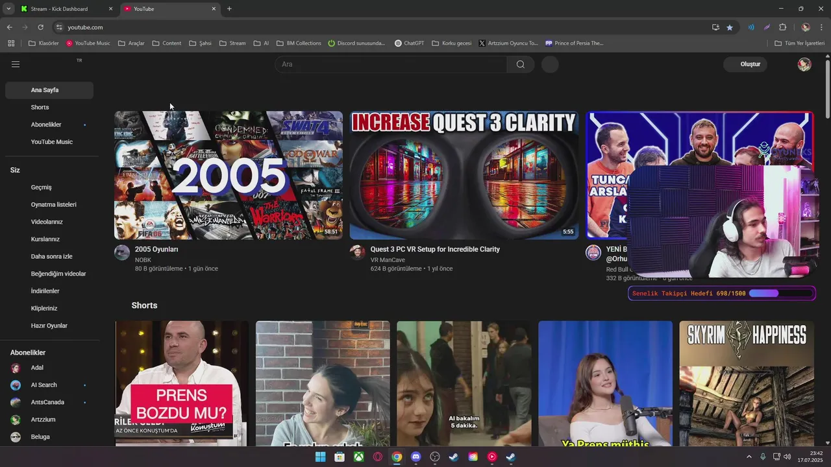Click the install app icon in address bar
The image size is (831, 467).
(715, 27)
